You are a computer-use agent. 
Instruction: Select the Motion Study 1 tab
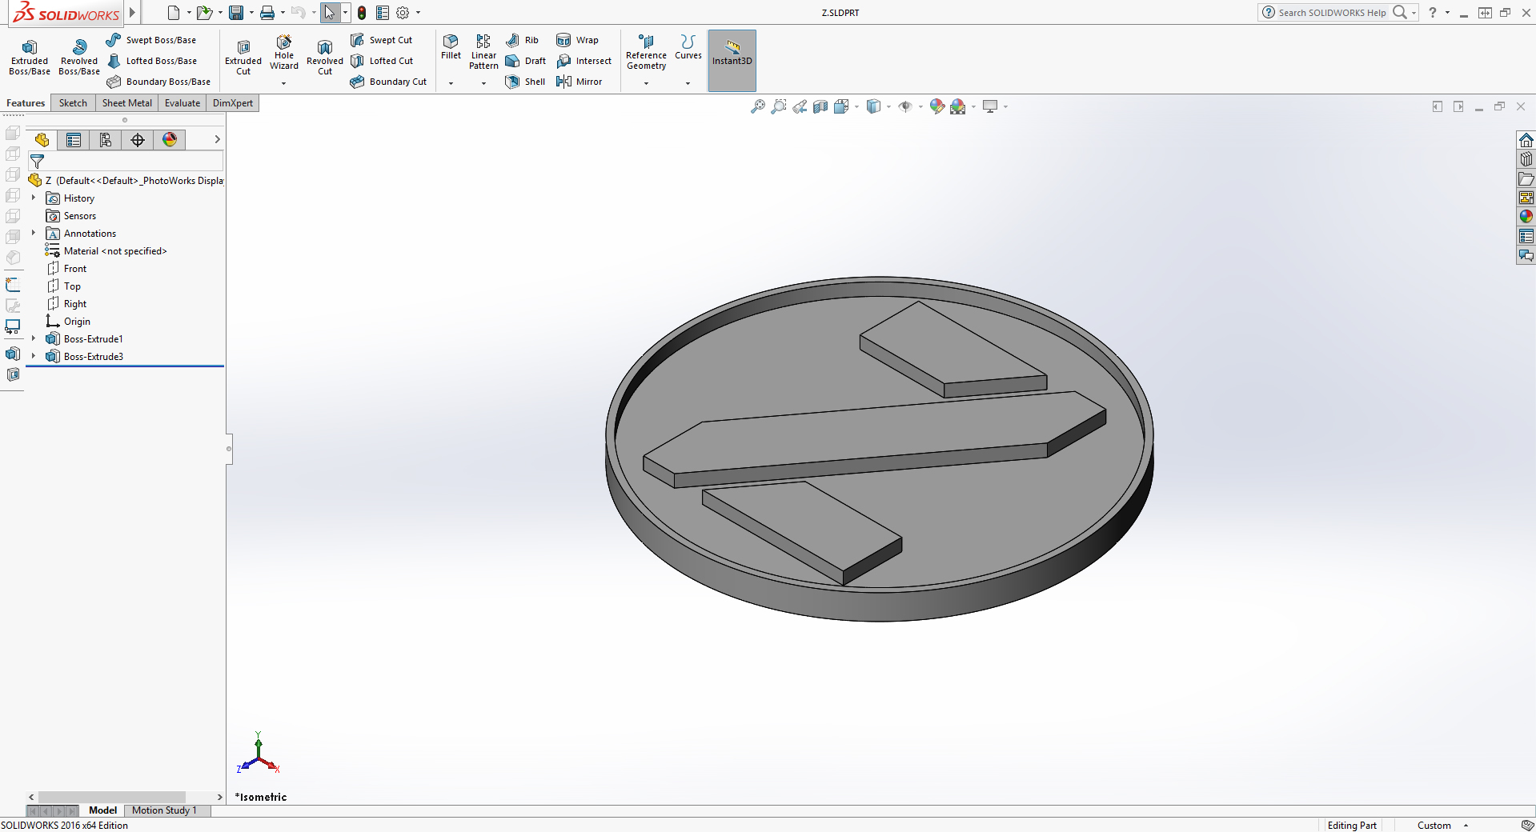[164, 810]
